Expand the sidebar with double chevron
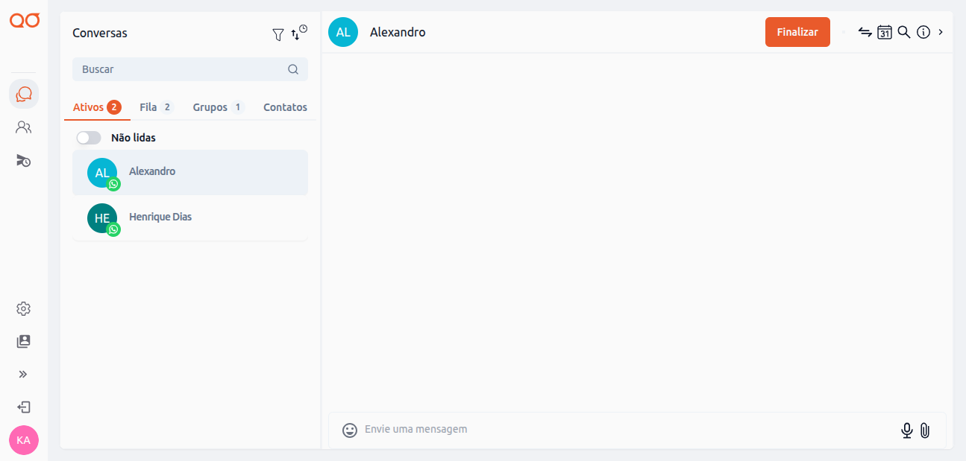Viewport: 966px width, 461px height. click(24, 374)
